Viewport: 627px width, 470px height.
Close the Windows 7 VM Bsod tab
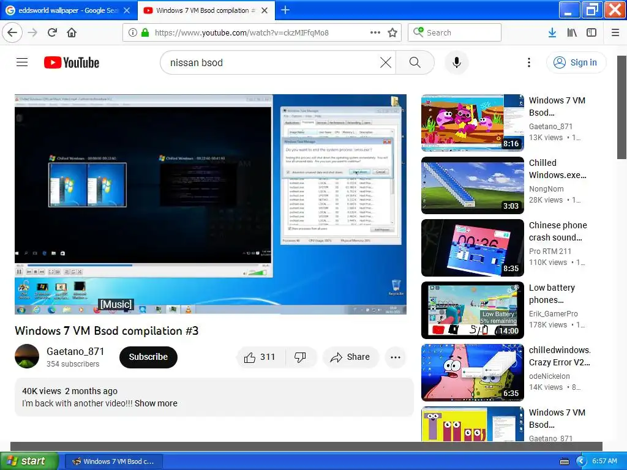point(265,10)
